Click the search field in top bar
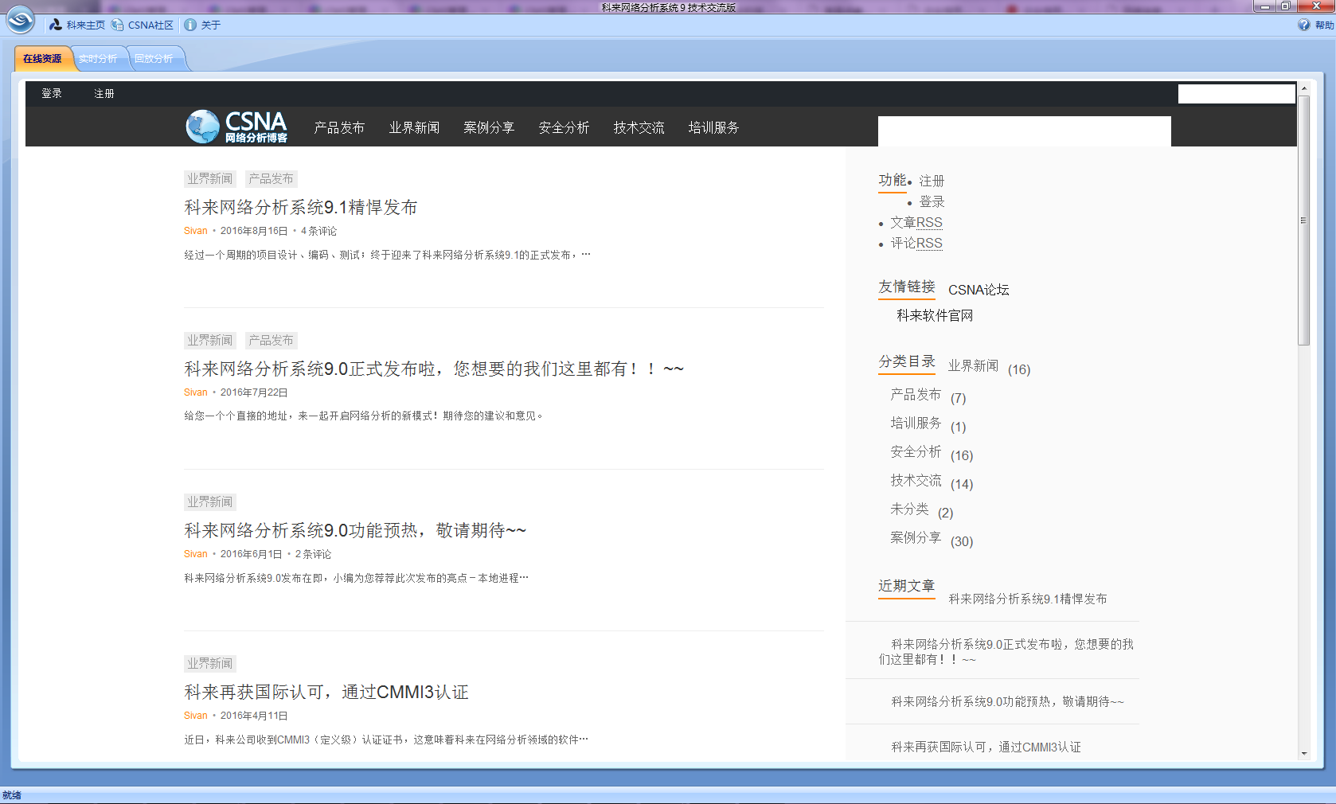Image resolution: width=1336 pixels, height=804 pixels. pyautogui.click(x=1236, y=94)
